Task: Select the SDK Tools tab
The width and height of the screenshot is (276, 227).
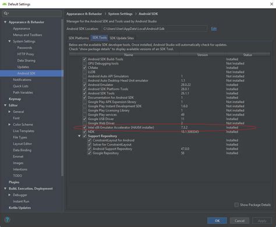Action: (100, 38)
